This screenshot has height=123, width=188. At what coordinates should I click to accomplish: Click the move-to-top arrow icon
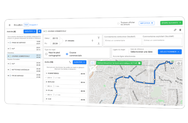click(x=98, y=38)
